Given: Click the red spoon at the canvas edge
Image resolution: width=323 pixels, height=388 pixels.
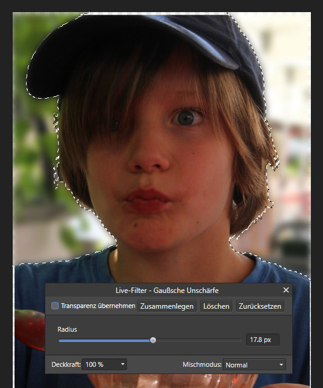Looking at the screenshot, I should [x=30, y=327].
